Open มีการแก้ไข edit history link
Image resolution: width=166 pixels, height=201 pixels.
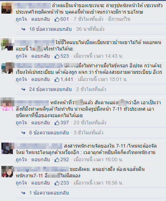(x=119, y=19)
